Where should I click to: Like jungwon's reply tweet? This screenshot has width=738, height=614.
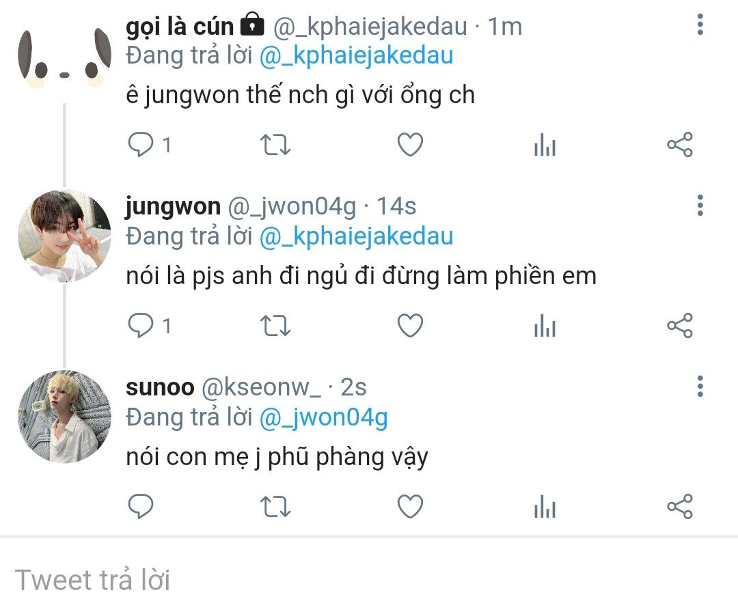click(411, 326)
